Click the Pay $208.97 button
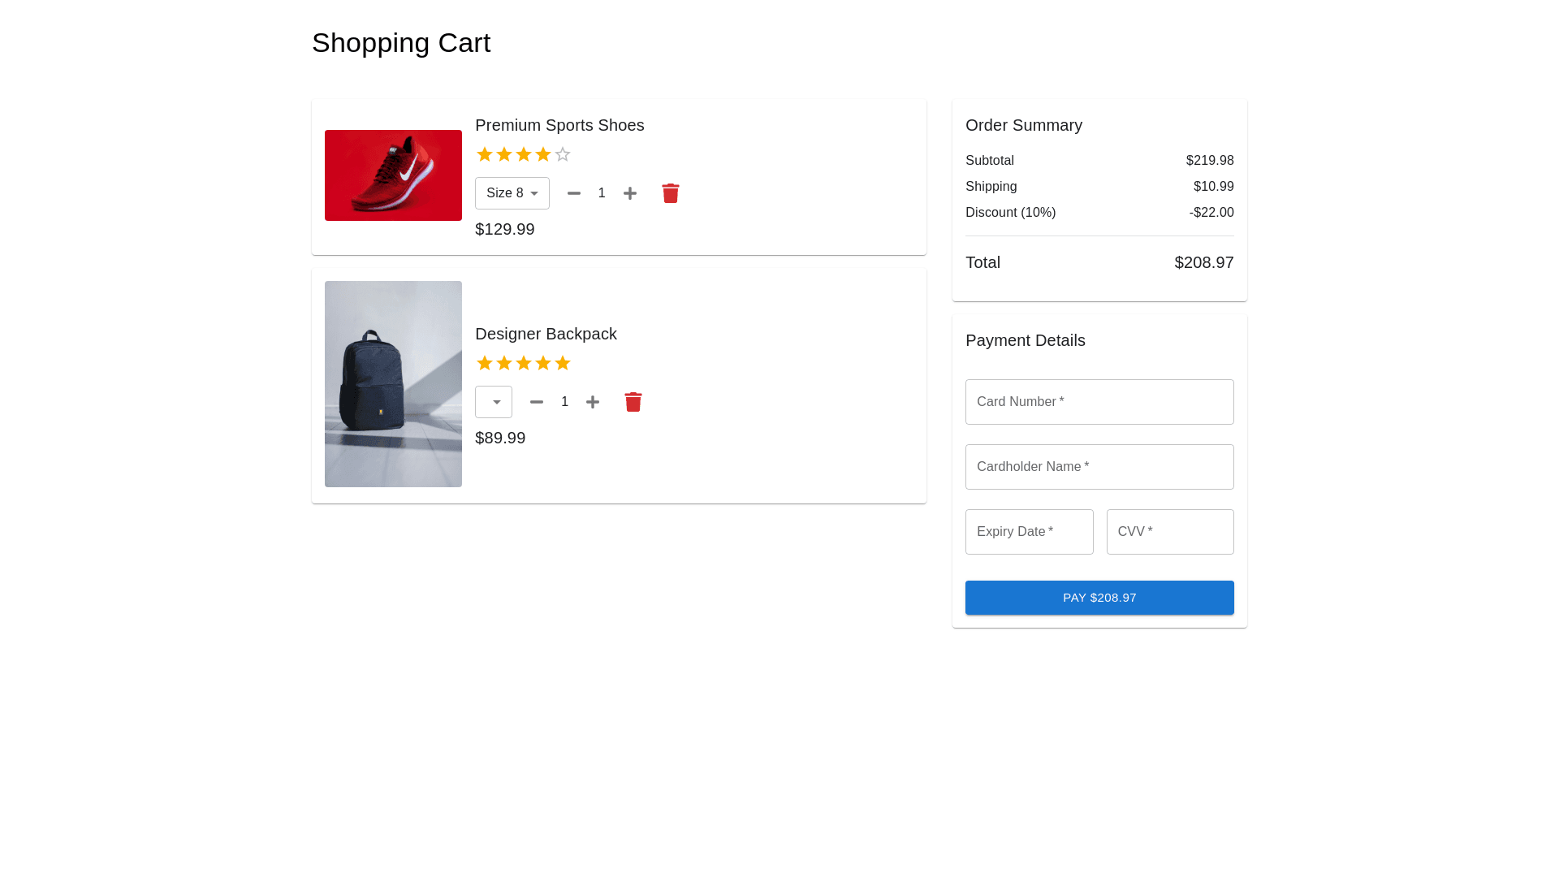1559x877 pixels. click(x=1099, y=598)
